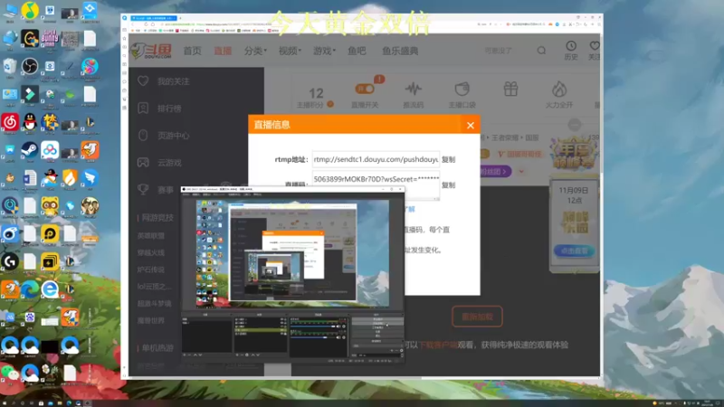The height and width of the screenshot is (407, 724).
Task: Open 页游中心 in the sidebar
Action: pyautogui.click(x=173, y=136)
